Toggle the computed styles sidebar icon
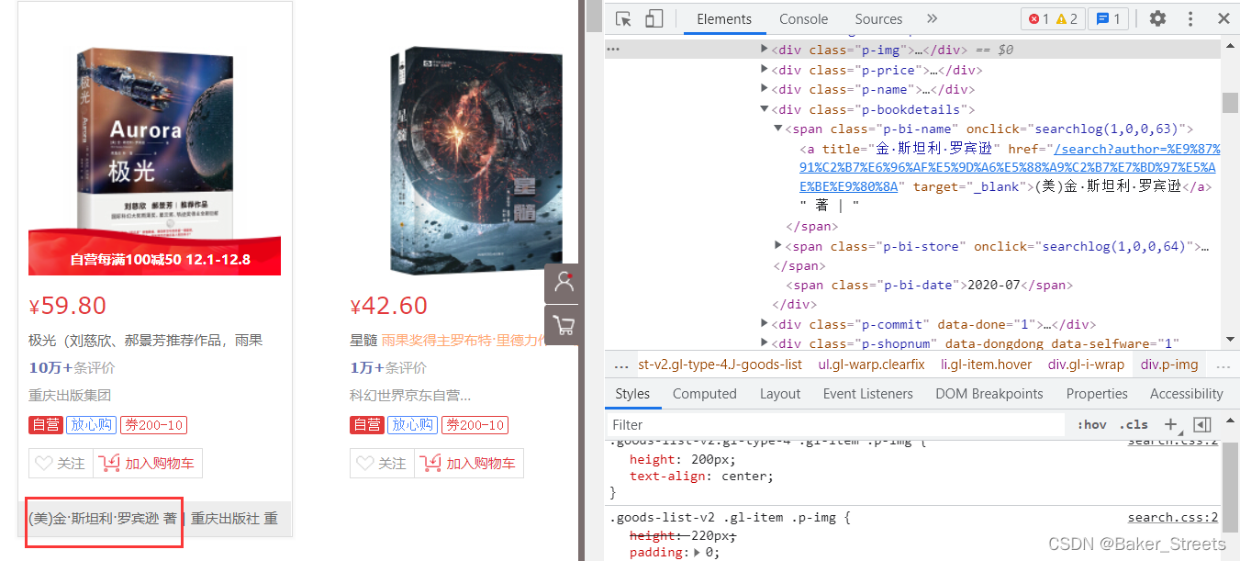1240x561 pixels. coord(1202,425)
